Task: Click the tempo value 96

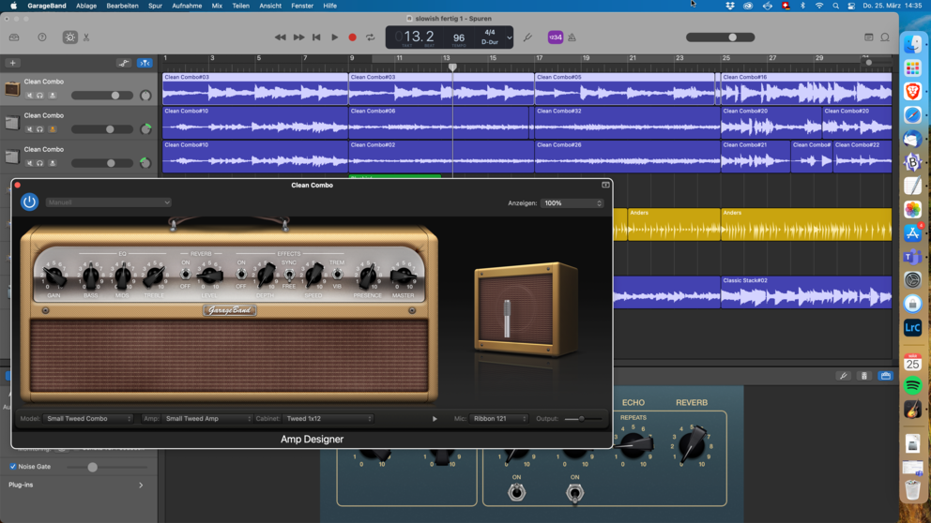Action: tap(459, 37)
